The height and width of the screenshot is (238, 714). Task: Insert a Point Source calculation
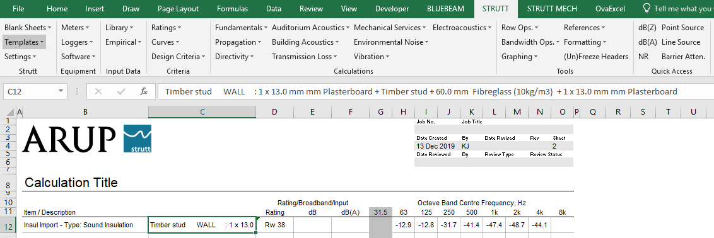682,28
